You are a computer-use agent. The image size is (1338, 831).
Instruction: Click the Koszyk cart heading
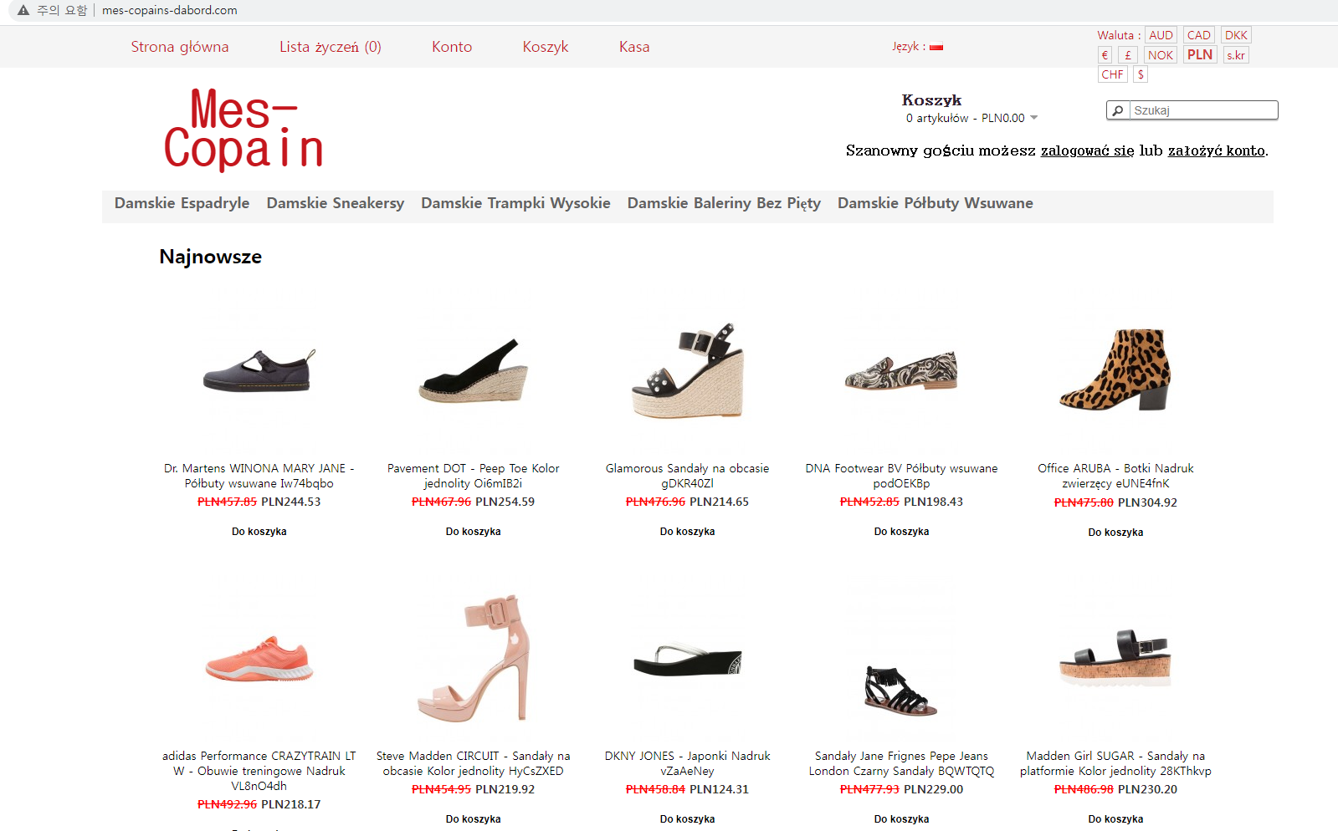(x=931, y=100)
